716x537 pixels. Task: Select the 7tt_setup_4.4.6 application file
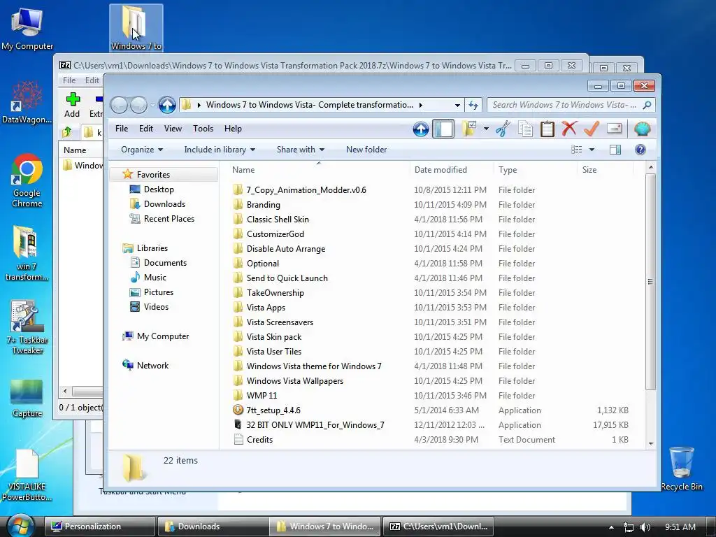(273, 410)
